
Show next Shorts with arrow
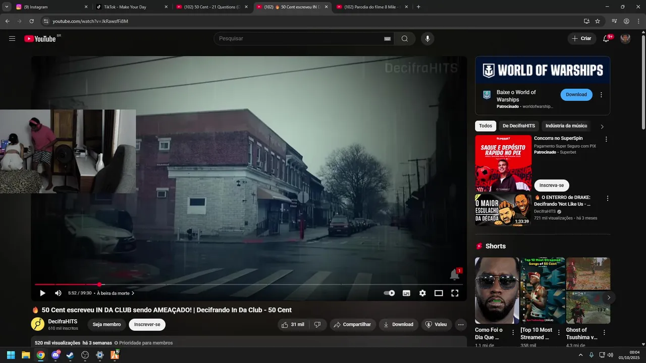609,297
